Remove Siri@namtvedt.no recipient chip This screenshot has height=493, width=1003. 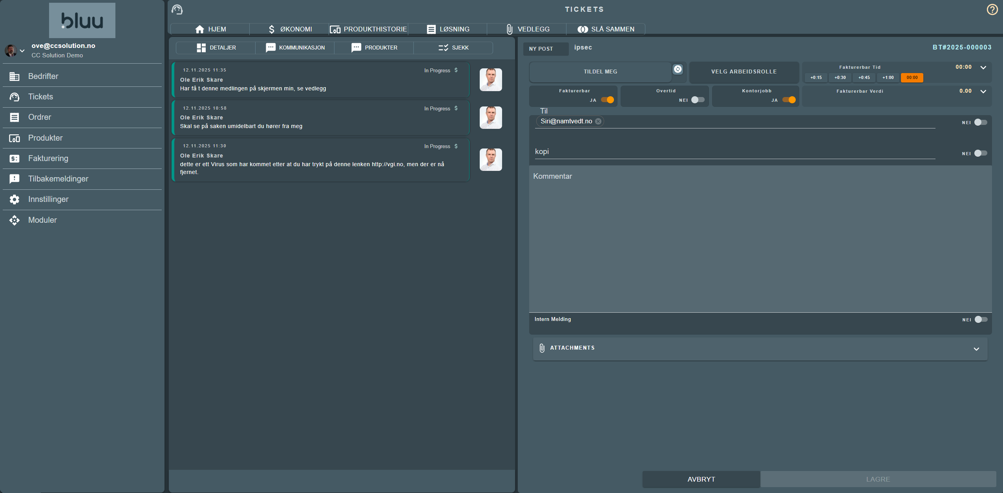(x=598, y=121)
